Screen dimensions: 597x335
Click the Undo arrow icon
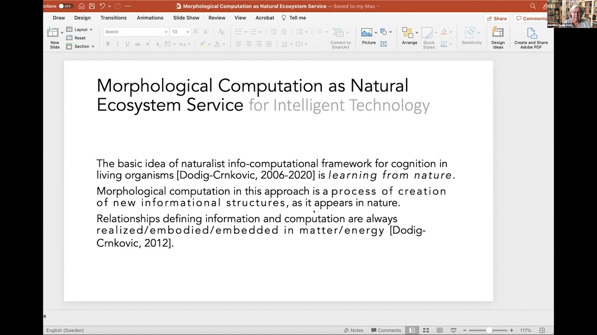point(102,6)
